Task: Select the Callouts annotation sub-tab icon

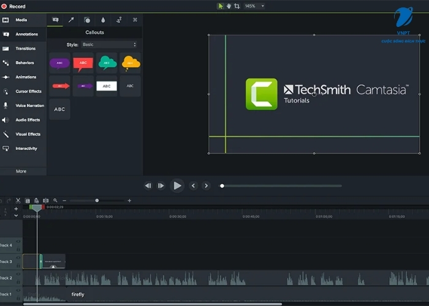Action: (x=55, y=20)
